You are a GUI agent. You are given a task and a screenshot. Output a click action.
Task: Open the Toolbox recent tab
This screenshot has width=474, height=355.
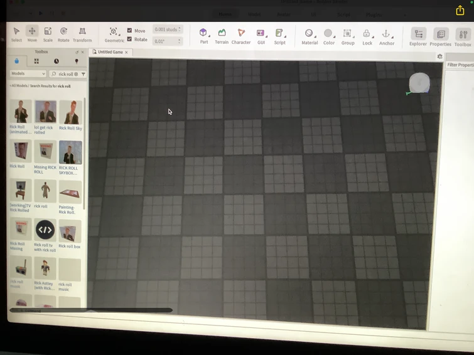click(x=57, y=61)
